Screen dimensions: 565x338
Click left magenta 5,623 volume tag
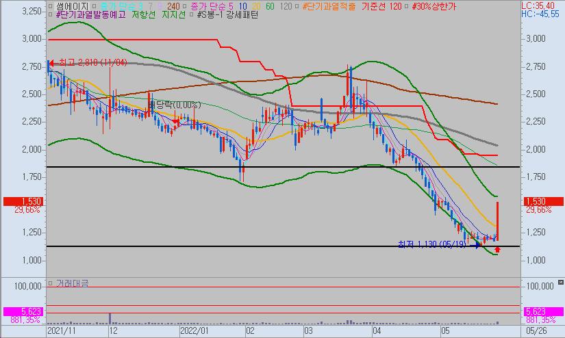(23, 311)
